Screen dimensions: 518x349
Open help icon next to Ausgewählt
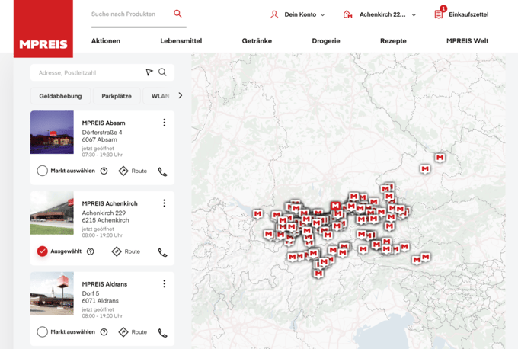coord(90,251)
